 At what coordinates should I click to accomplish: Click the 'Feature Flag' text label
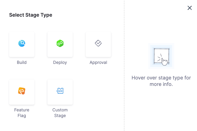pos(22,113)
